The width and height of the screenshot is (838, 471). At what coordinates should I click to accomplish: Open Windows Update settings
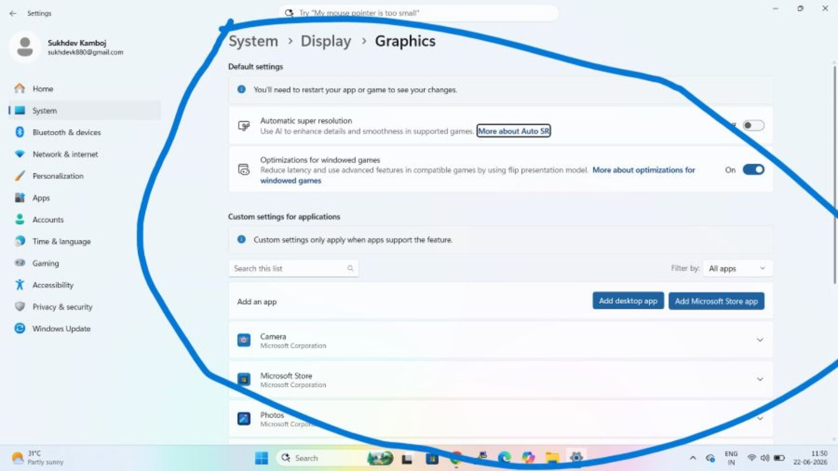(x=85, y=328)
